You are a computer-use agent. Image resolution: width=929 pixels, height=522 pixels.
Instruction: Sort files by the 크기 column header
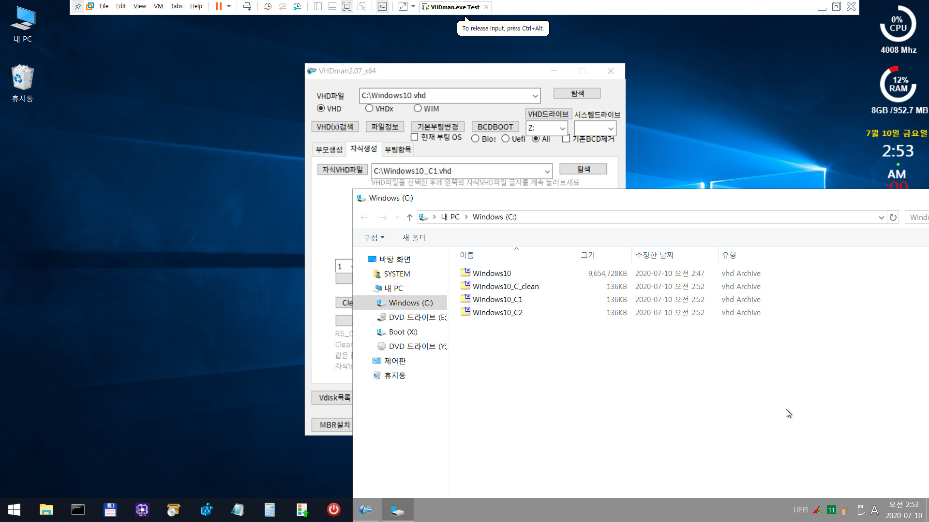click(604, 255)
